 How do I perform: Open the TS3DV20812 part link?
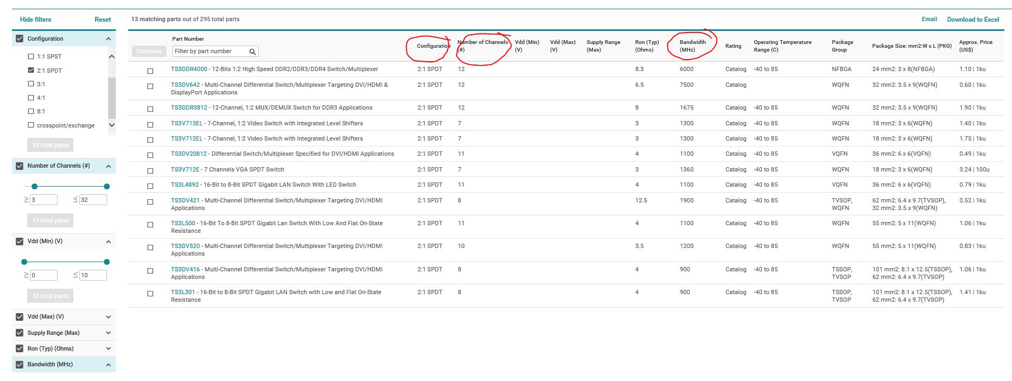coord(189,154)
